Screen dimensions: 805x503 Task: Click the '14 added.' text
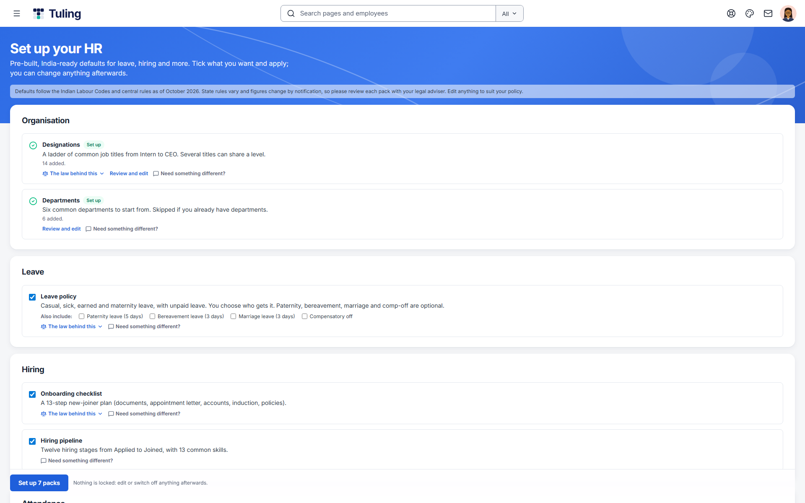[54, 163]
